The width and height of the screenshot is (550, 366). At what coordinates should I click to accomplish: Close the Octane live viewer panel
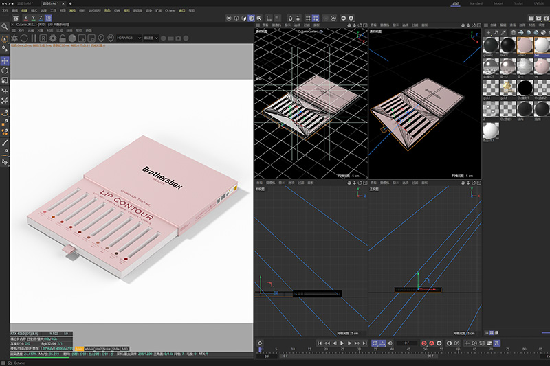coord(12,25)
